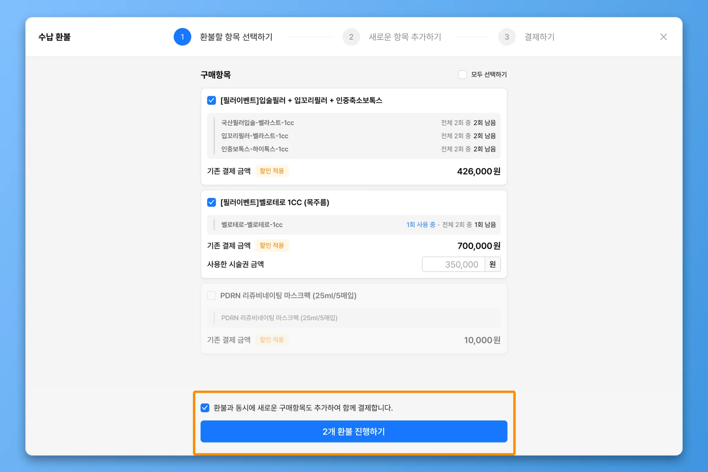Click step 3 circle 결제하기
This screenshot has width=708, height=472.
click(x=506, y=37)
